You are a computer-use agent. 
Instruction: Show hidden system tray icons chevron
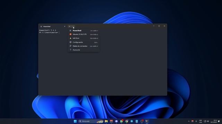[x=189, y=121]
